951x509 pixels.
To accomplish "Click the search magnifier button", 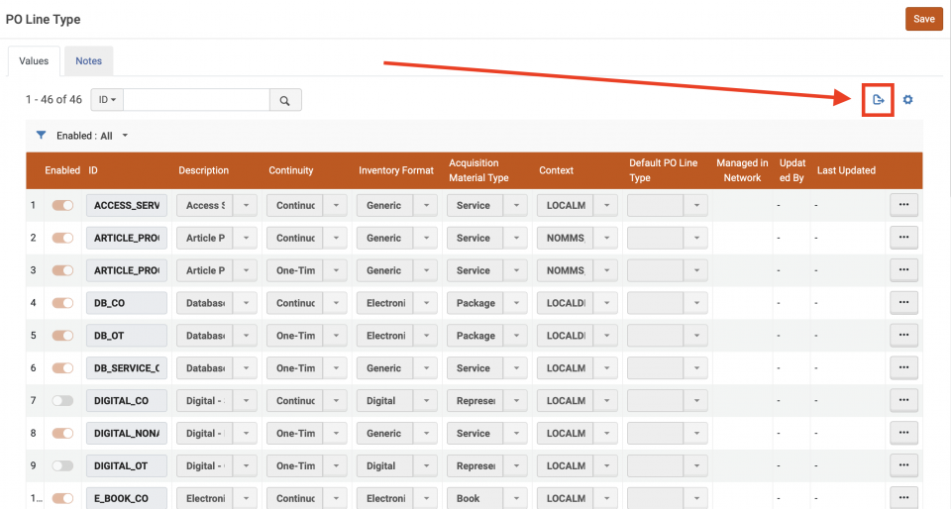I will click(x=285, y=100).
